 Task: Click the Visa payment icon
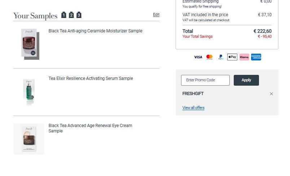point(198,57)
